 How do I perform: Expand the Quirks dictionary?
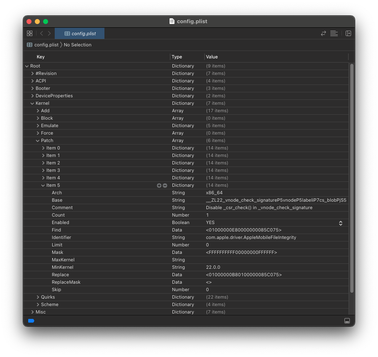(x=38, y=297)
